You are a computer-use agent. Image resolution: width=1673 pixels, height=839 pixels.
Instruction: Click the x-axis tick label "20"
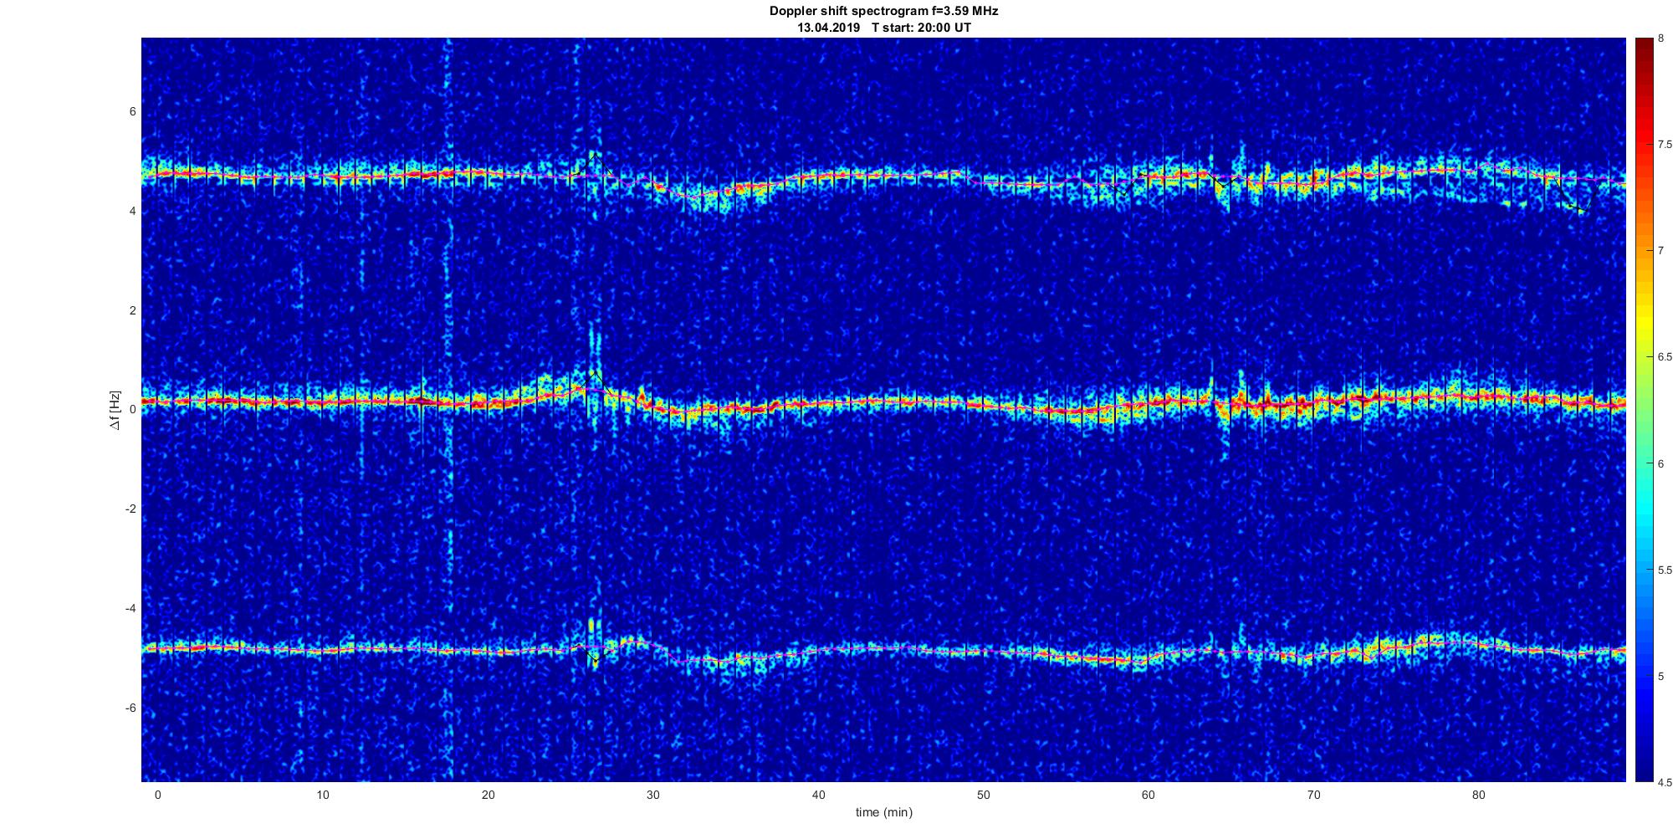coord(488,795)
